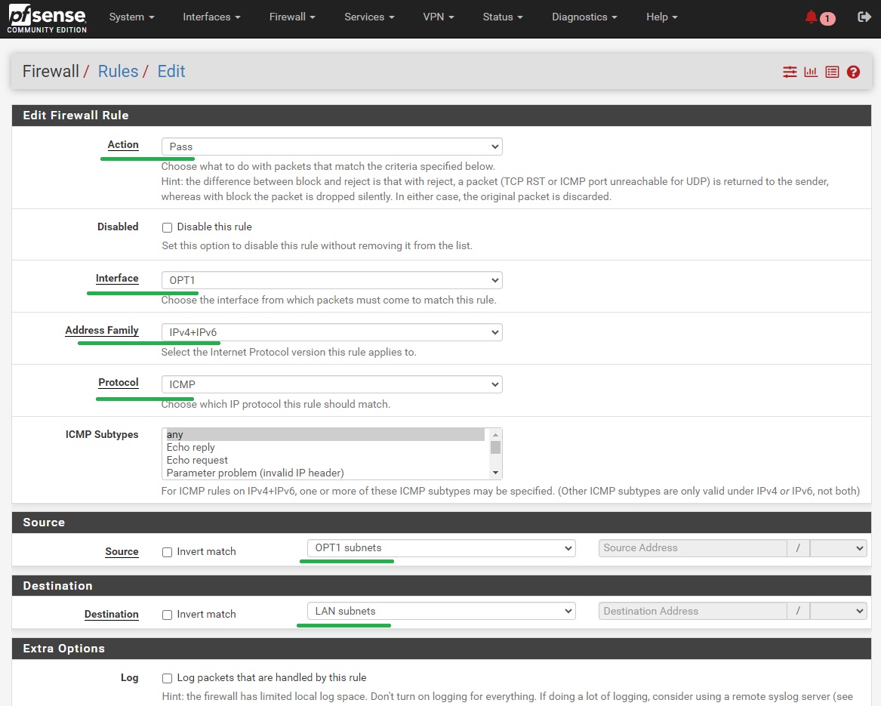Open the related log entries icon
Screen dimensions: 881x706
point(832,72)
